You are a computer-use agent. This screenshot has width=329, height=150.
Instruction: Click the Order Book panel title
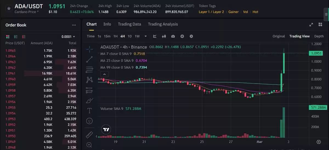point(16,25)
